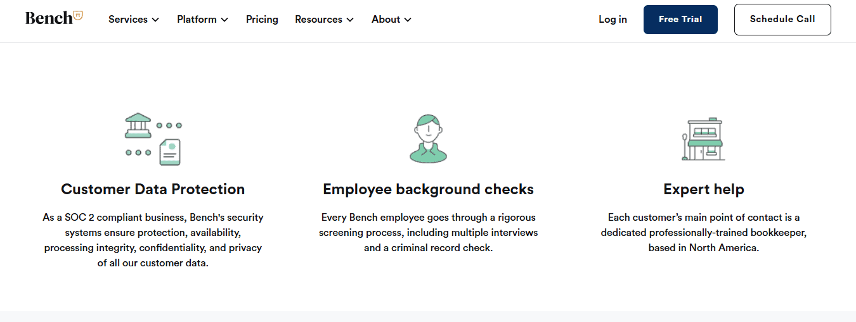Click the bank and document data protection icon
The image size is (856, 322).
[153, 139]
